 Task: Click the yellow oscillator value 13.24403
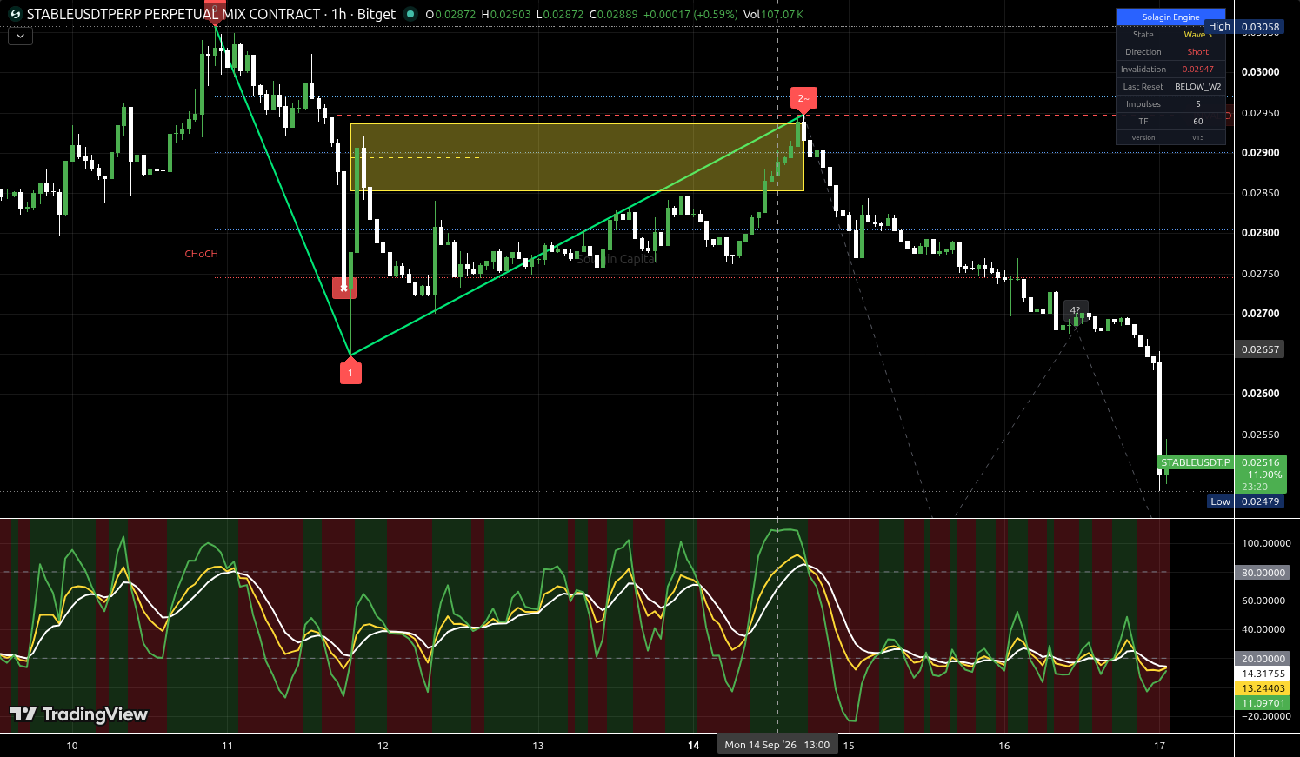[x=1263, y=688]
